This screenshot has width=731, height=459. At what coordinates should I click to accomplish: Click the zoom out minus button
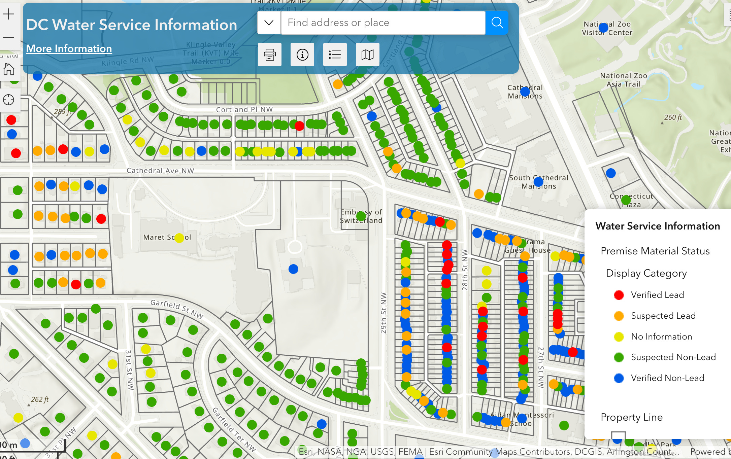pos(8,37)
